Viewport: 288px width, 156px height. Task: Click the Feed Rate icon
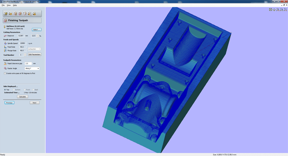click(5, 47)
